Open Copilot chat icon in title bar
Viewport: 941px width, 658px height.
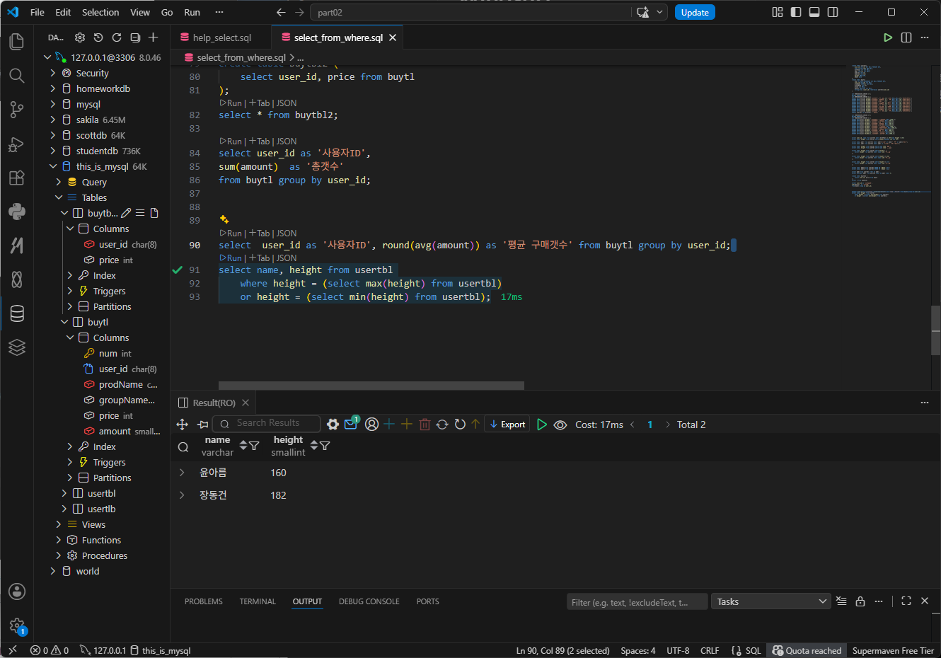pyautogui.click(x=643, y=12)
